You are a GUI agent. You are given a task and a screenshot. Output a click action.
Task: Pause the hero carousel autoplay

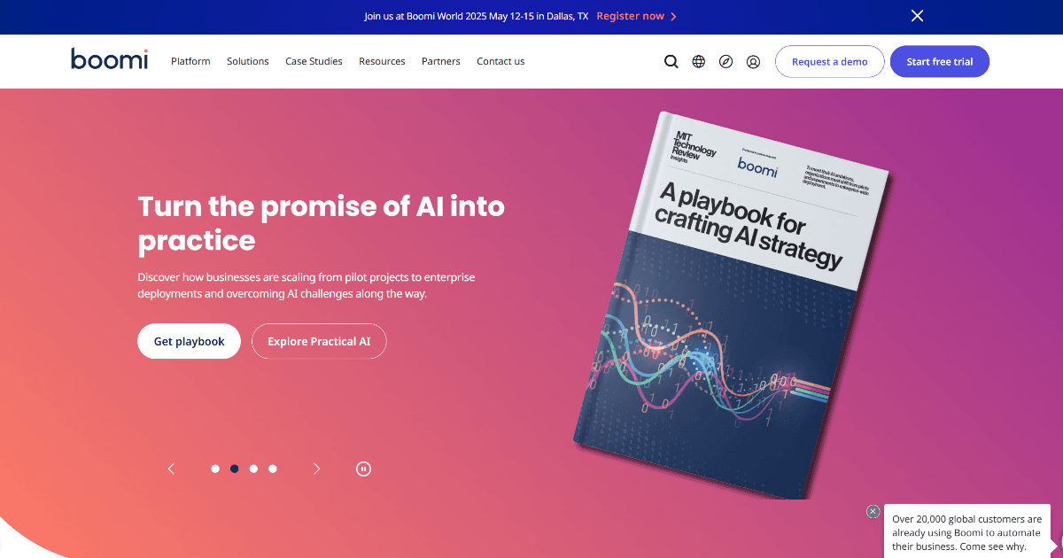pos(363,469)
